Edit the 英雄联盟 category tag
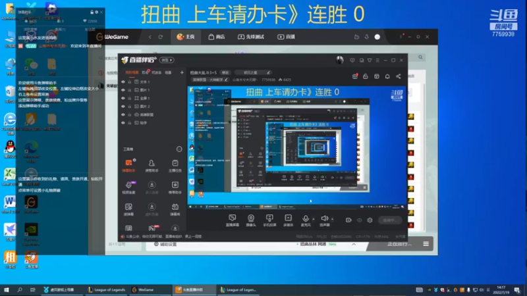The image size is (527, 296). (x=209, y=80)
